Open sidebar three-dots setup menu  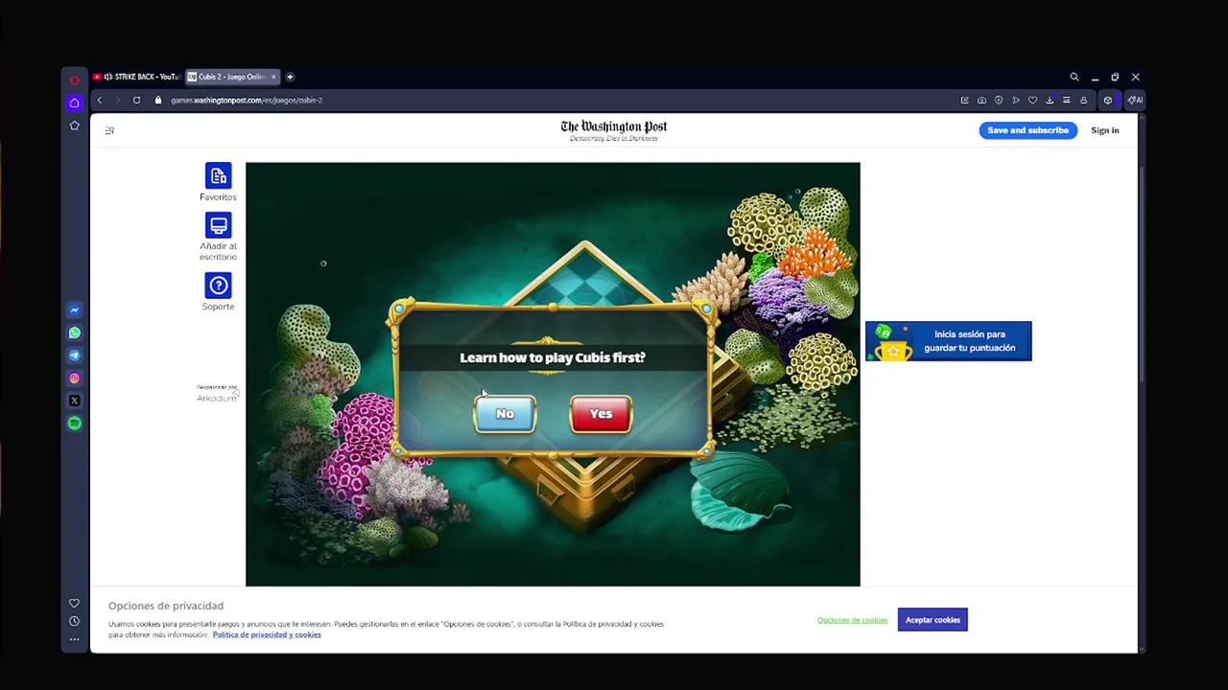click(x=74, y=639)
